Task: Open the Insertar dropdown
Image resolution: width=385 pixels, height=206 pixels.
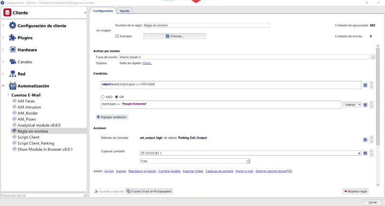Action: pos(352,104)
